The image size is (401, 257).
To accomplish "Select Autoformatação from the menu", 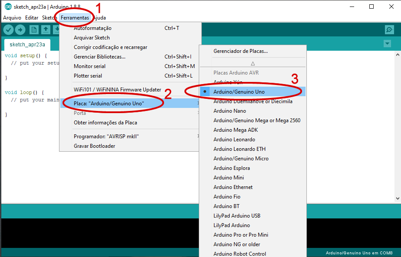I will click(130, 28).
